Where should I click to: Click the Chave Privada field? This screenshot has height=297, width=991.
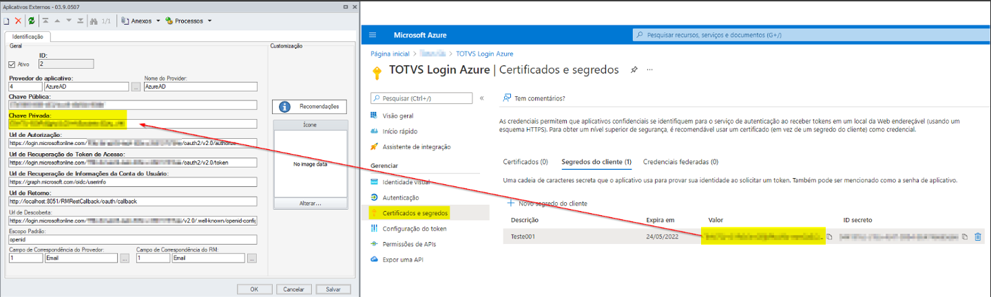tap(132, 124)
